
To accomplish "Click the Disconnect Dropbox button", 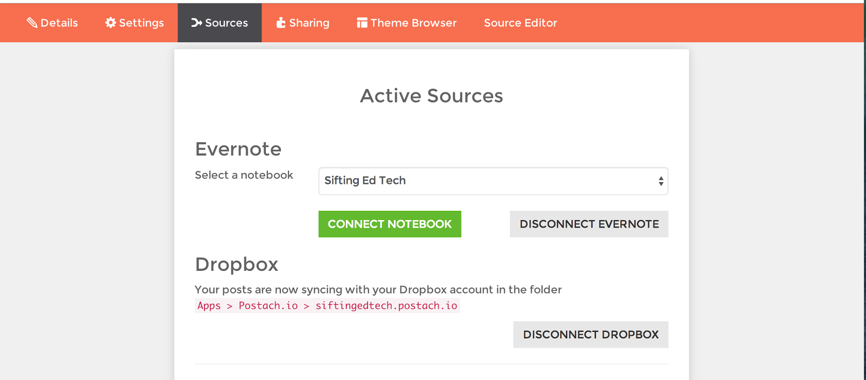I will point(591,335).
